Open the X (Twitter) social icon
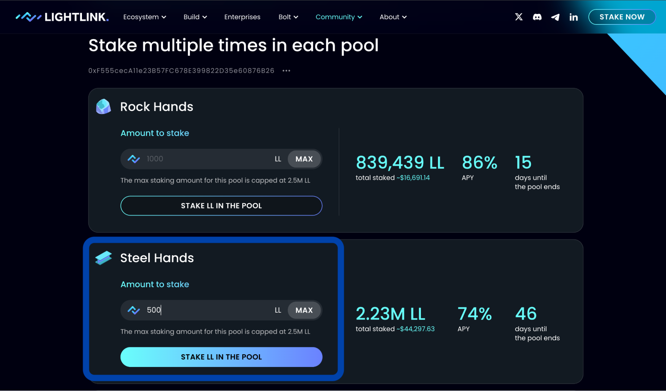The height and width of the screenshot is (391, 666). pos(518,17)
